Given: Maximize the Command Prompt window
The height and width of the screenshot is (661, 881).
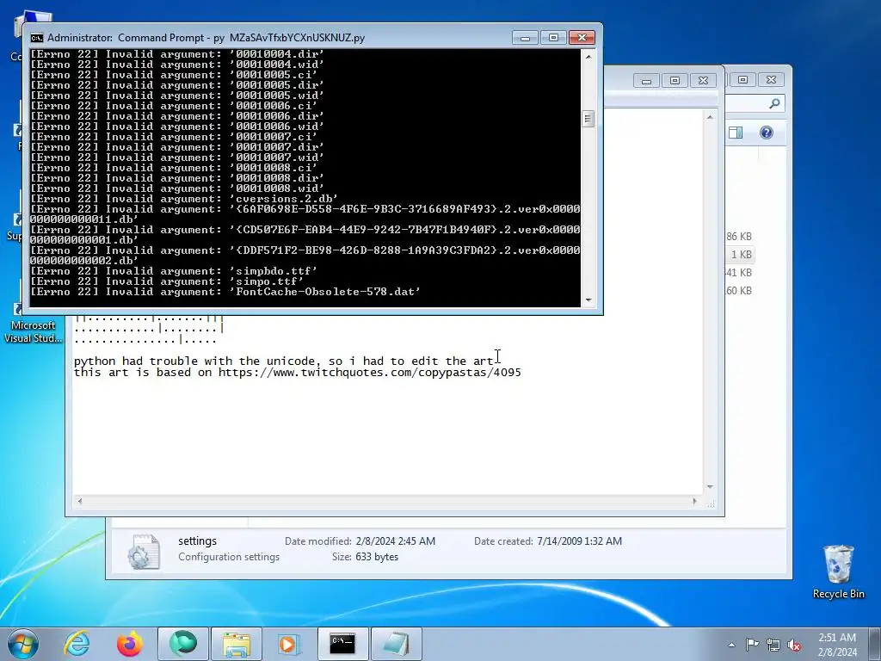Looking at the screenshot, I should coord(553,38).
